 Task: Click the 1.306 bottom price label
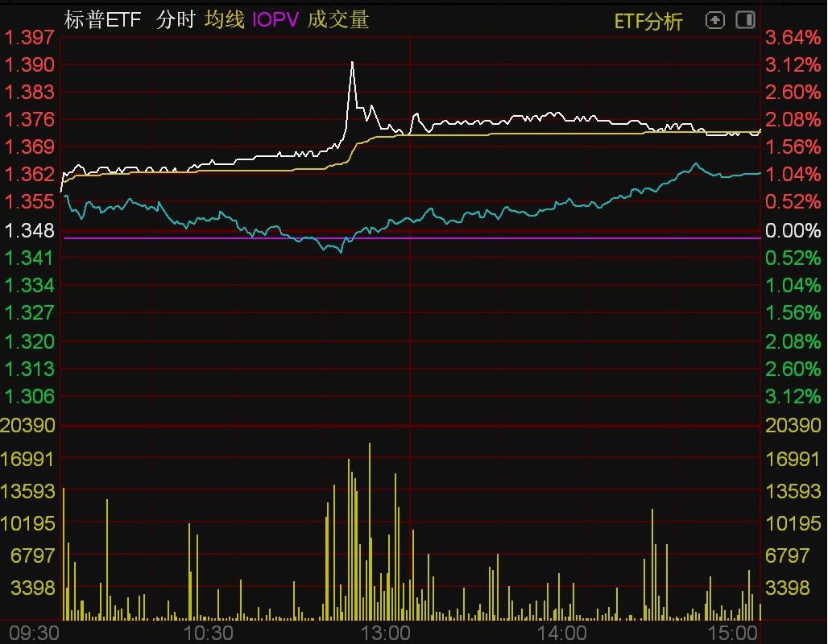click(29, 396)
